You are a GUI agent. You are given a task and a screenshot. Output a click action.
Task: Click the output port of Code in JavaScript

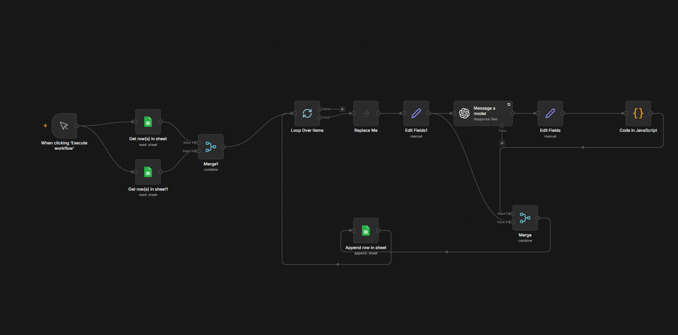(x=651, y=113)
